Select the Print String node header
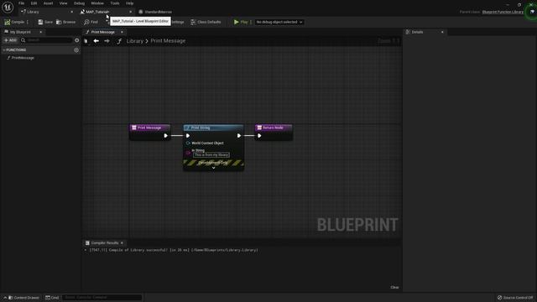Viewport: 537px width, 302px height. [214, 128]
